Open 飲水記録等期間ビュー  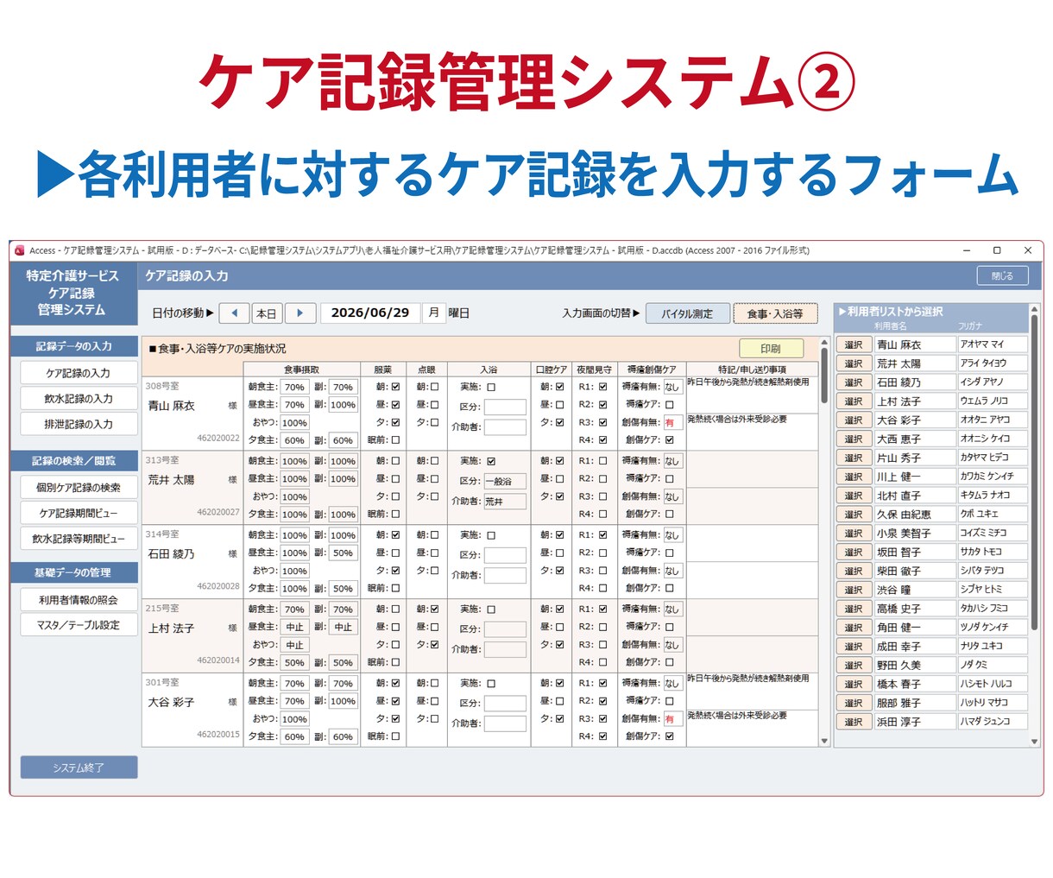(x=79, y=538)
